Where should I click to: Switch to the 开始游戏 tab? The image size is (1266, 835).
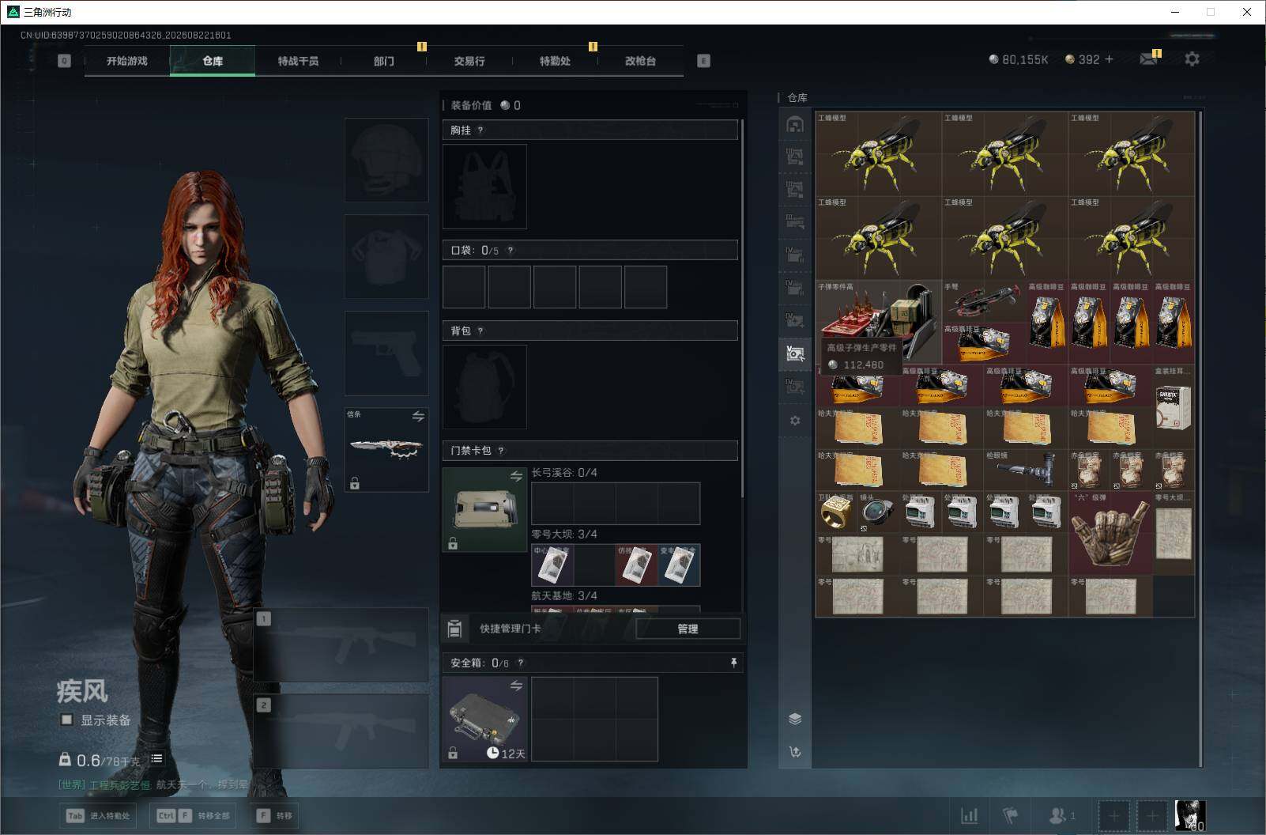click(127, 61)
